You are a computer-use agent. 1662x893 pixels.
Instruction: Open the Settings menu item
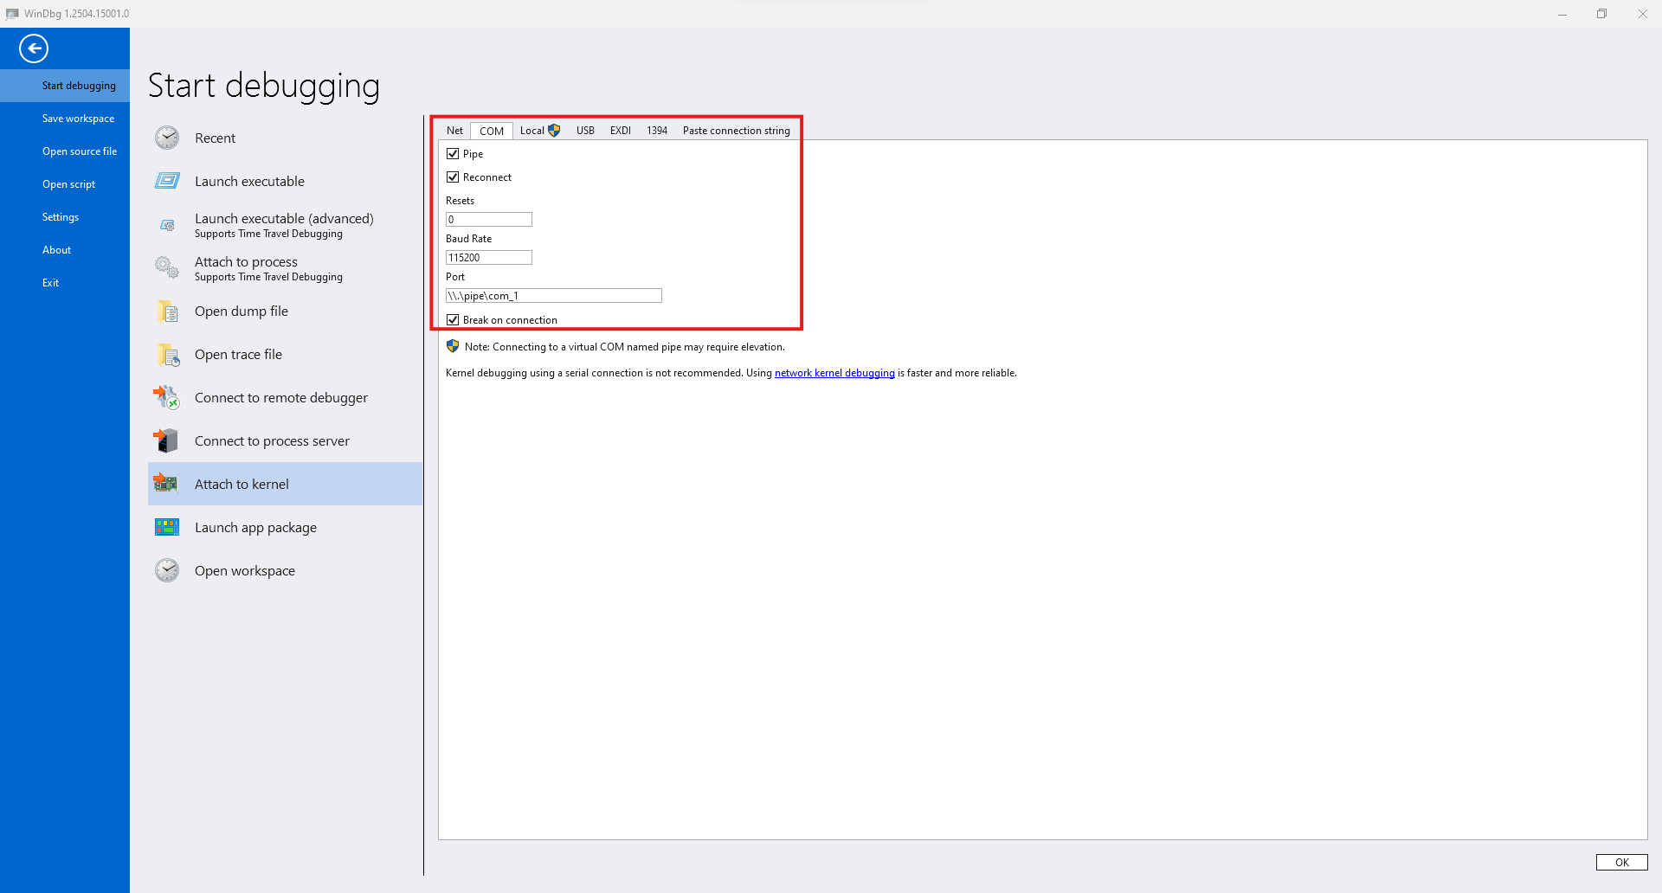click(61, 217)
